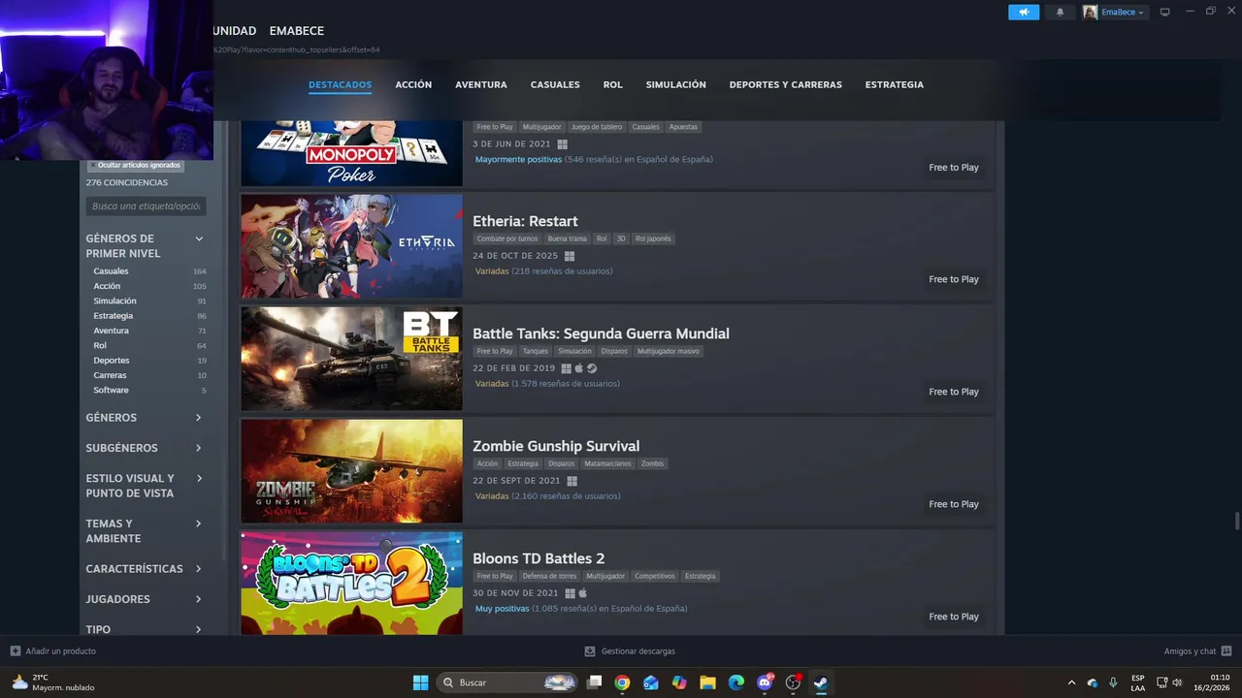Select the SIMULACIÓN tab
Viewport: 1242px width, 698px height.
click(676, 84)
